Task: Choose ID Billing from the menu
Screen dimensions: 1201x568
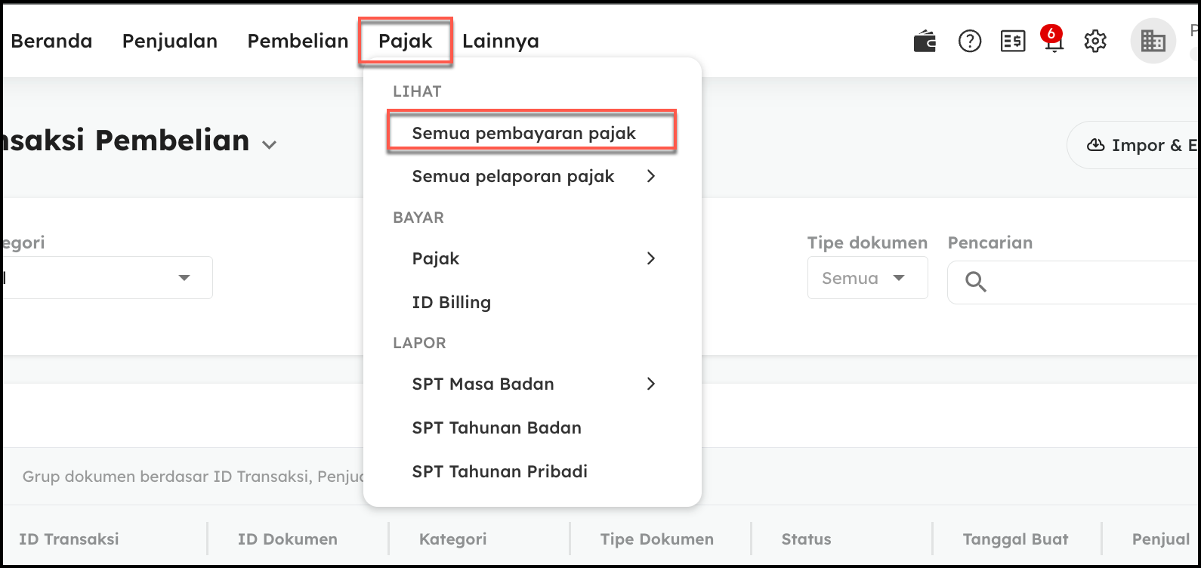Action: [452, 302]
